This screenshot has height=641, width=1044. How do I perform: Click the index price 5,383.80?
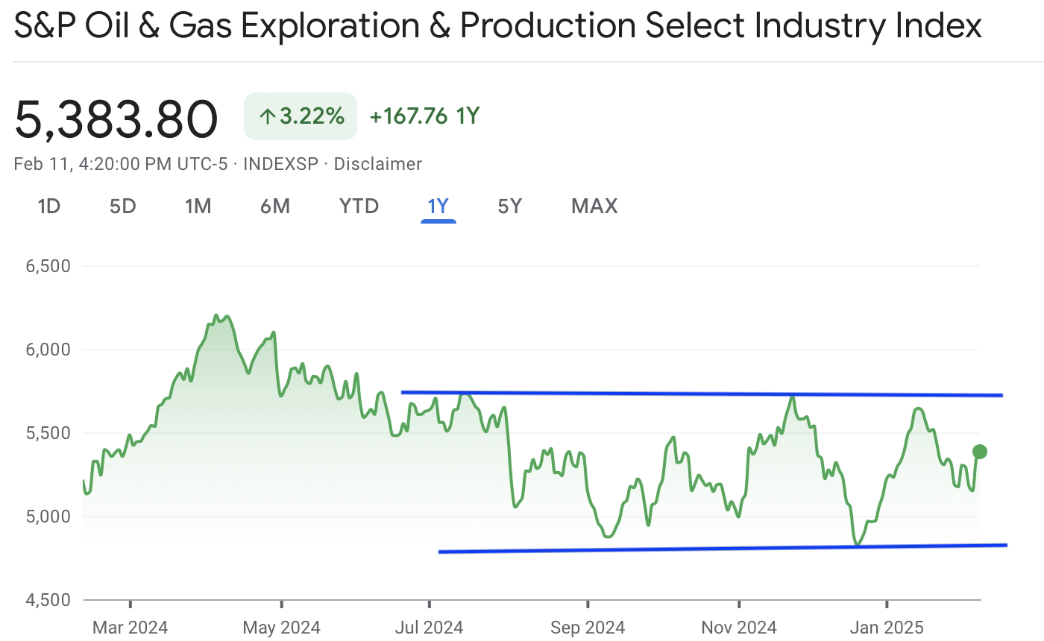click(x=116, y=119)
